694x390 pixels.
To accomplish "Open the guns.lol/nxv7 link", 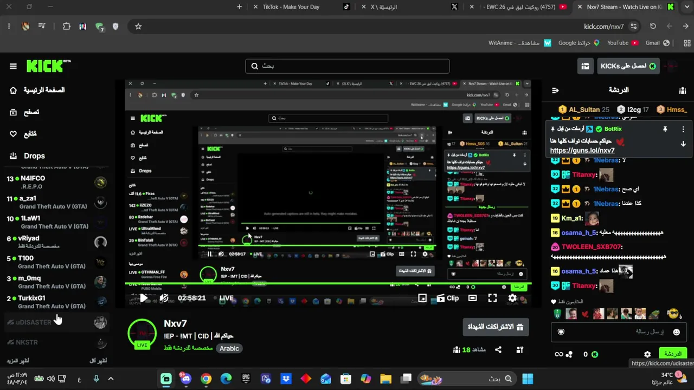I will click(x=582, y=151).
